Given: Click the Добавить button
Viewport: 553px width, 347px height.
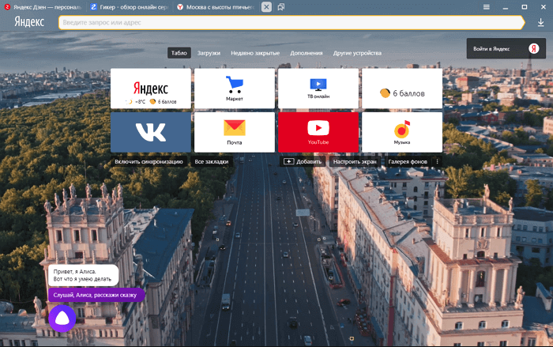Looking at the screenshot, I should (x=303, y=161).
